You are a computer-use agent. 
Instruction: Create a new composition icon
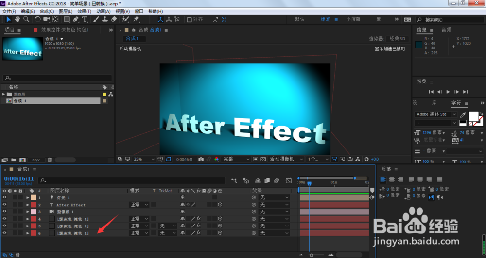(22, 160)
